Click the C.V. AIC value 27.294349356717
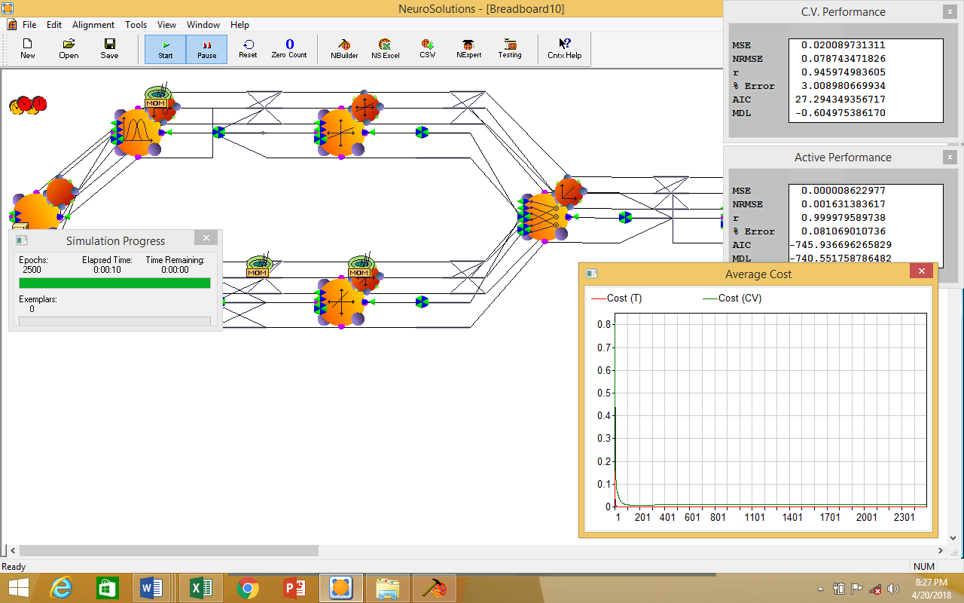Screen dimensions: 964x603 (840, 99)
